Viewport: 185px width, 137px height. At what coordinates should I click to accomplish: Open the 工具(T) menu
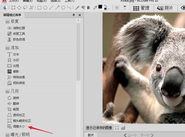[69, 1]
